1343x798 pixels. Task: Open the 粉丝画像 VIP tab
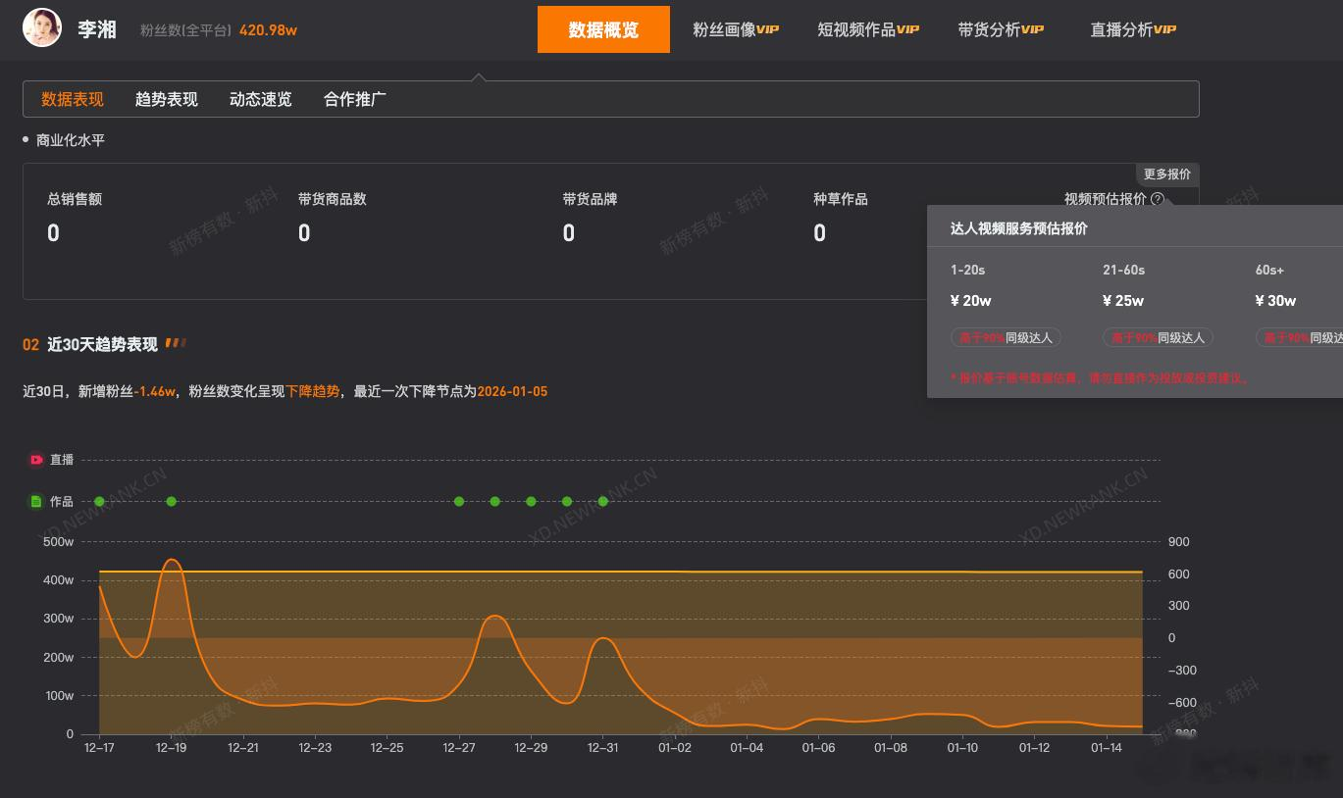736,29
